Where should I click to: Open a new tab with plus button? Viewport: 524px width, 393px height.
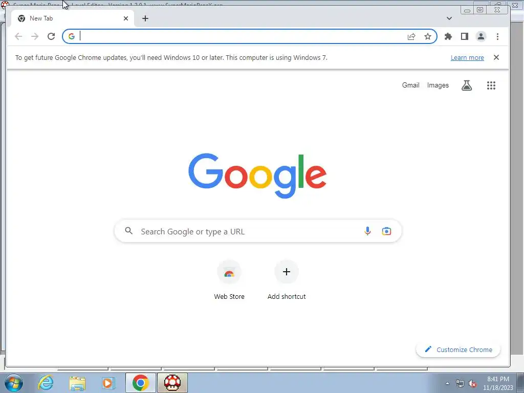[145, 18]
